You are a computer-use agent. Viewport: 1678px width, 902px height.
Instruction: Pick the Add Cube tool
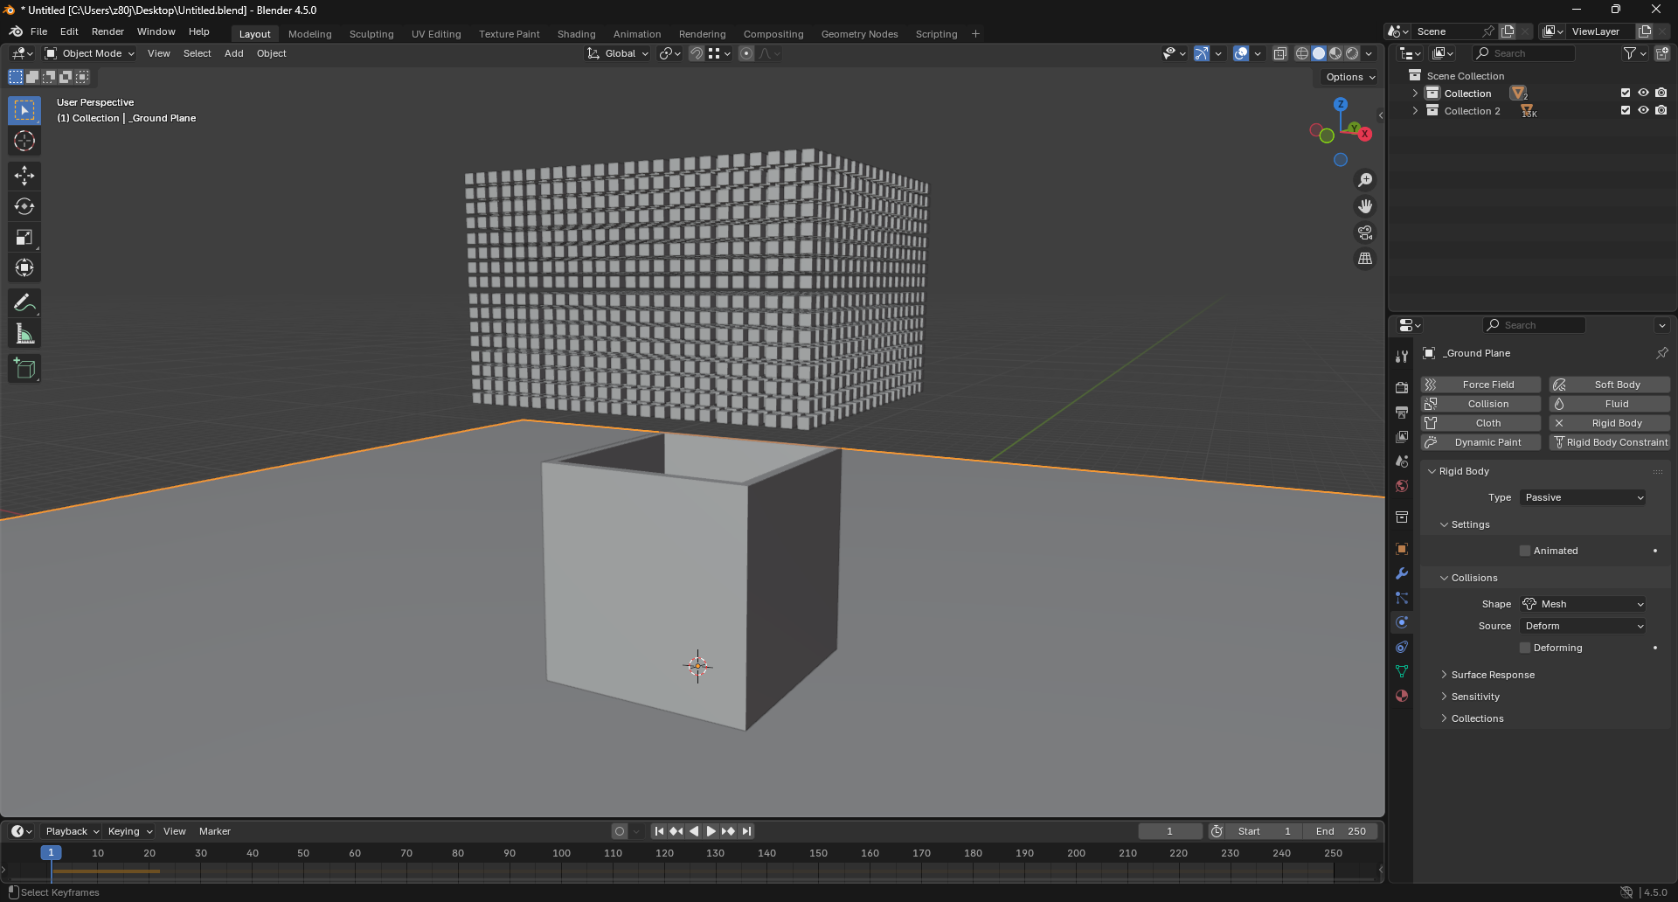[24, 368]
